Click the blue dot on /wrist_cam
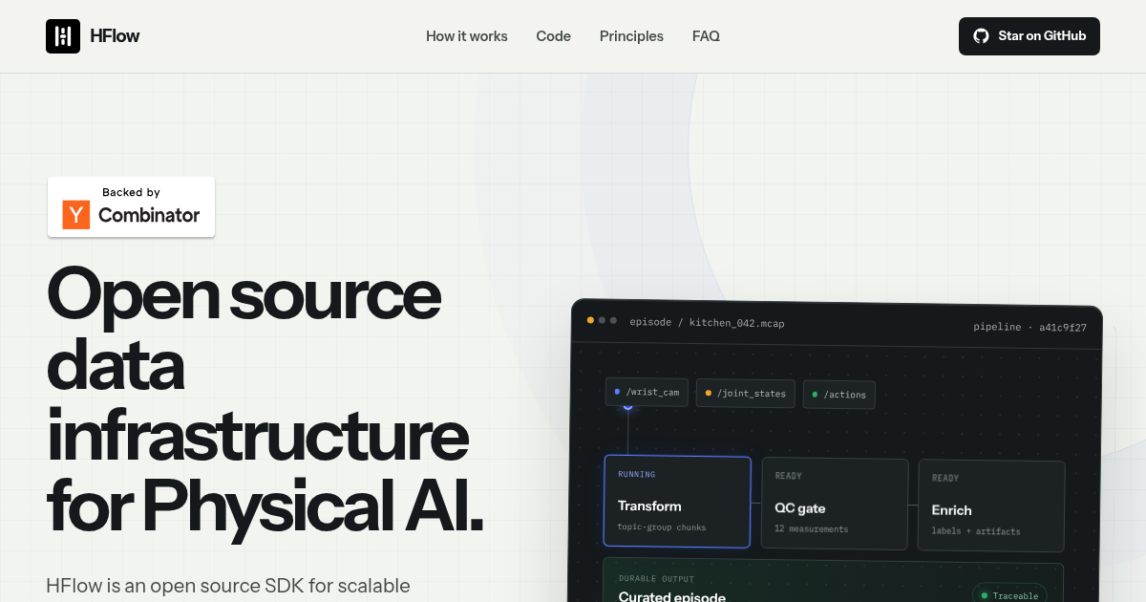Viewport: 1146px width, 602px height. [x=617, y=392]
